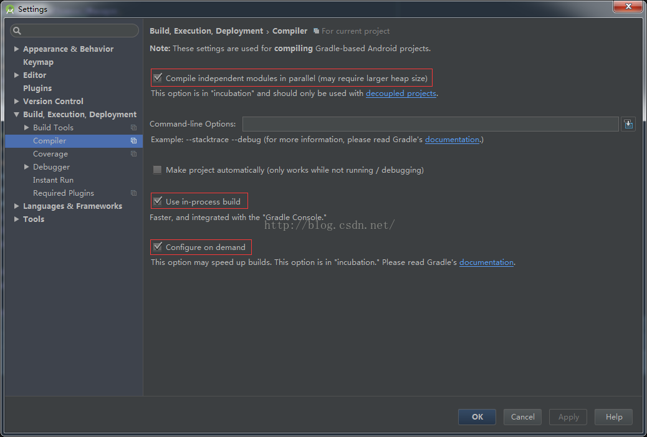Click the project-level icon beside Build Tools
Image resolution: width=647 pixels, height=437 pixels.
tap(133, 128)
